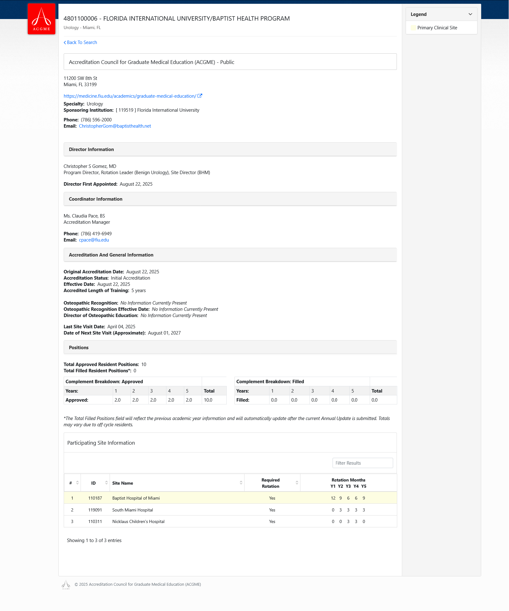Click the ACGME red logo
Screen dimensions: 509x611
[42, 19]
